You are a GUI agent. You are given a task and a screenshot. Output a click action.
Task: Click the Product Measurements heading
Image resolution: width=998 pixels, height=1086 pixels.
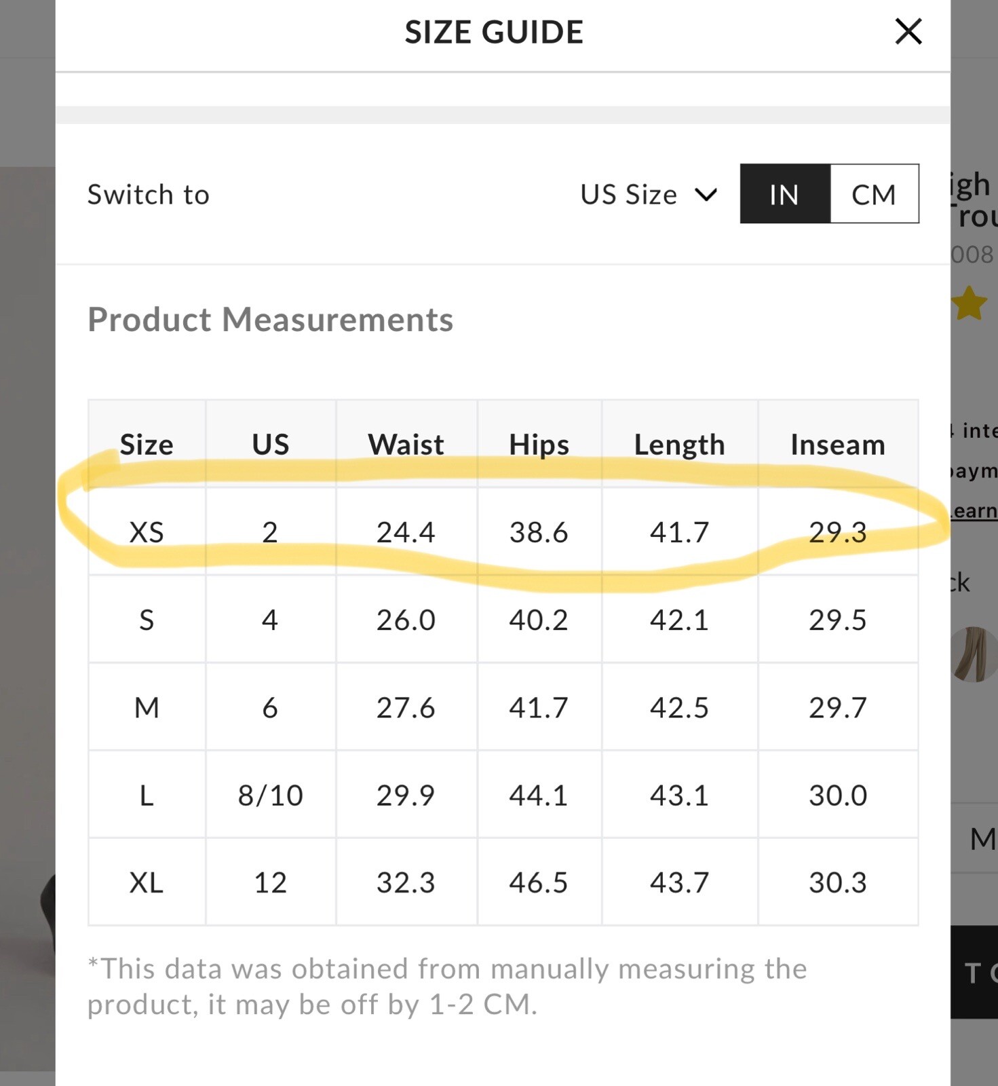270,319
